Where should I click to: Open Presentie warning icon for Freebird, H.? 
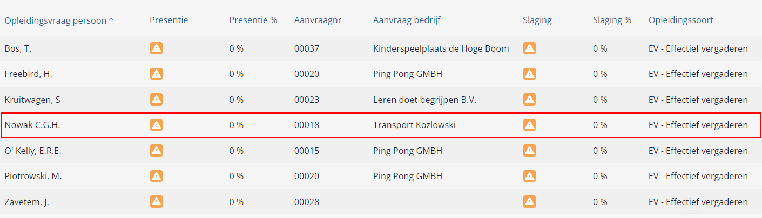point(156,74)
